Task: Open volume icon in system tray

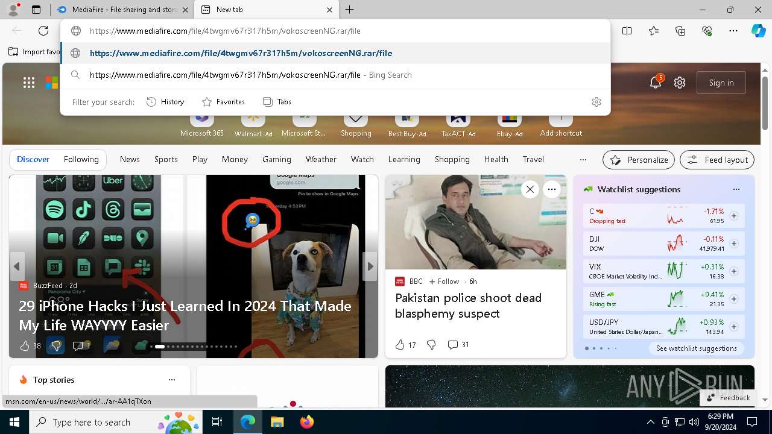Action: click(x=694, y=422)
